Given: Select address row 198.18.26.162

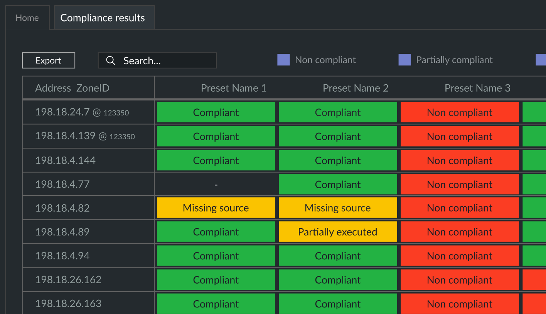Looking at the screenshot, I should click(68, 280).
